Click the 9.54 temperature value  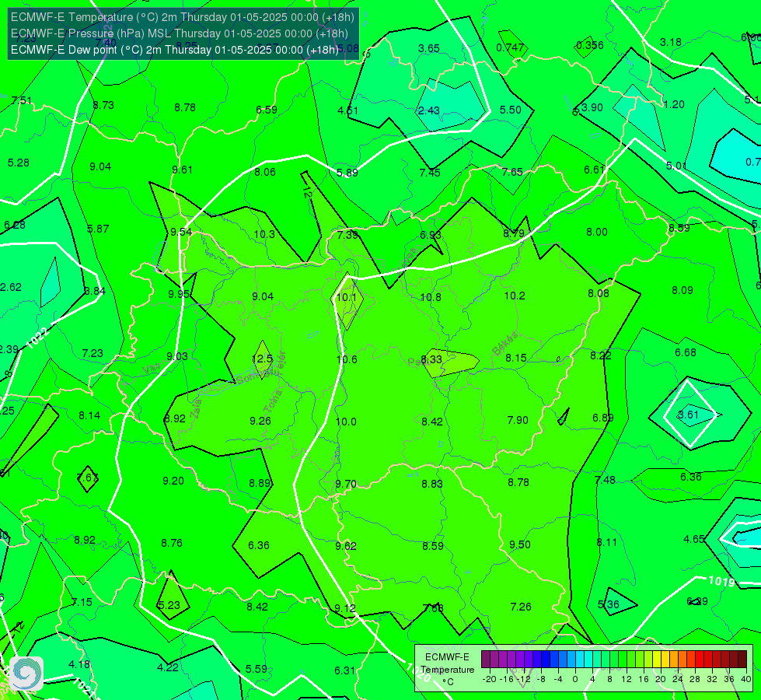coord(181,233)
